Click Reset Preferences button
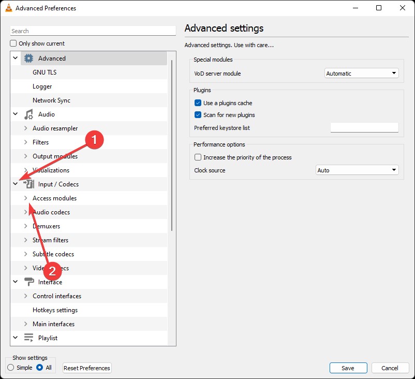Viewport: 415px width, 379px height. [87, 368]
